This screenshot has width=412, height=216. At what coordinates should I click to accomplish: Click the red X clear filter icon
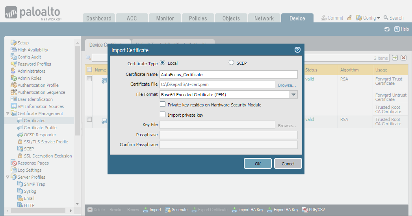coord(404,58)
